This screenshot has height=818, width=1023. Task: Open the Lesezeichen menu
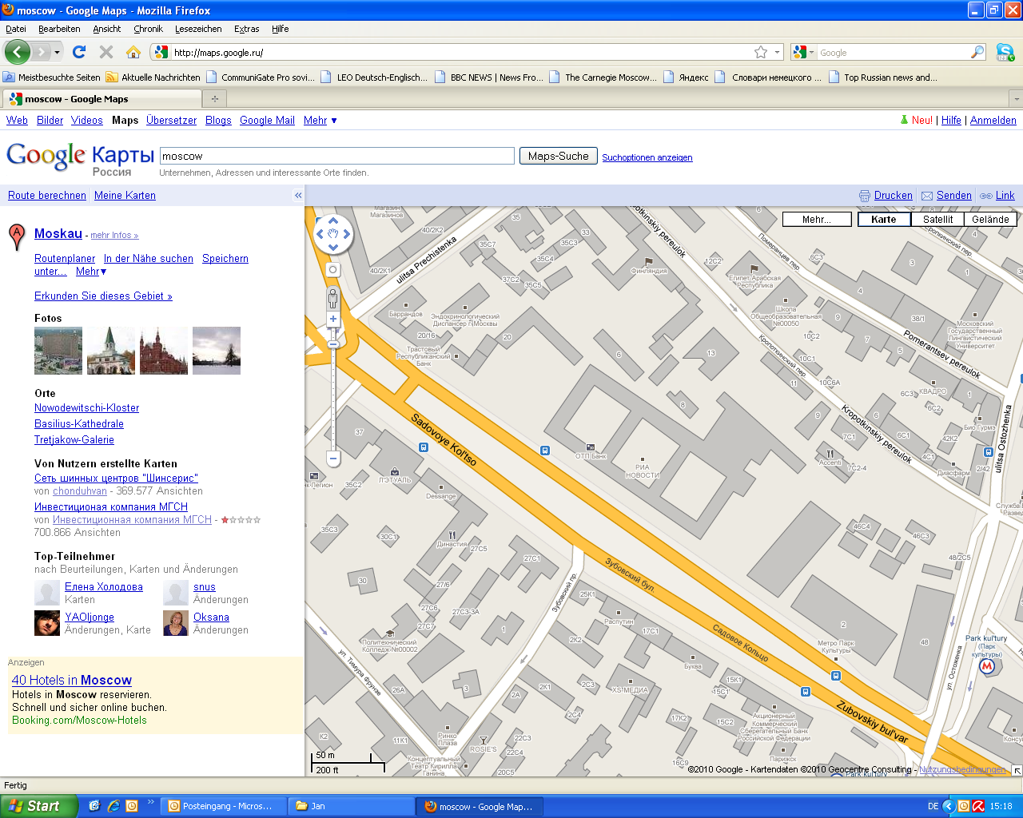198,29
